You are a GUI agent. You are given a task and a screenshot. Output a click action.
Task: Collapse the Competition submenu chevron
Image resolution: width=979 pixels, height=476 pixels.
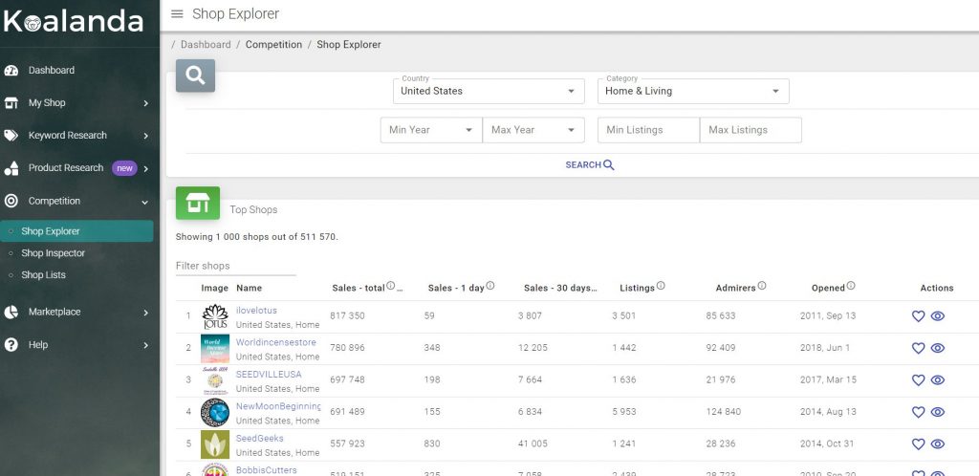click(145, 202)
